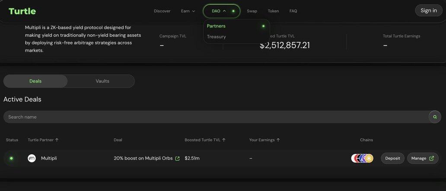Click the Turtle logo
This screenshot has height=191, width=446.
[22, 11]
